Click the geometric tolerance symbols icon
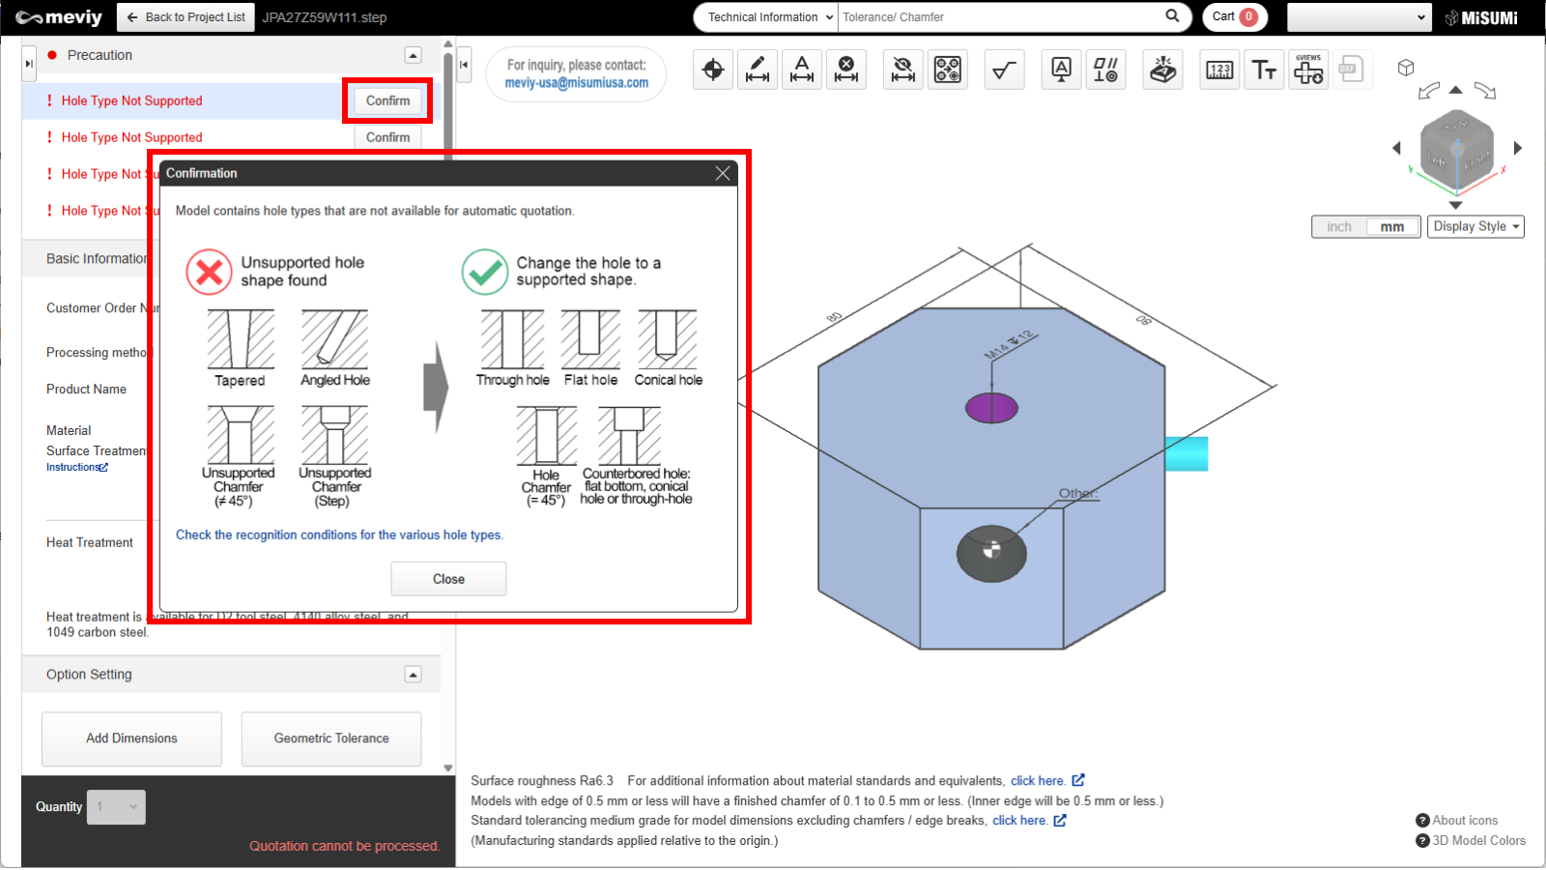The image size is (1546, 870). [1105, 70]
